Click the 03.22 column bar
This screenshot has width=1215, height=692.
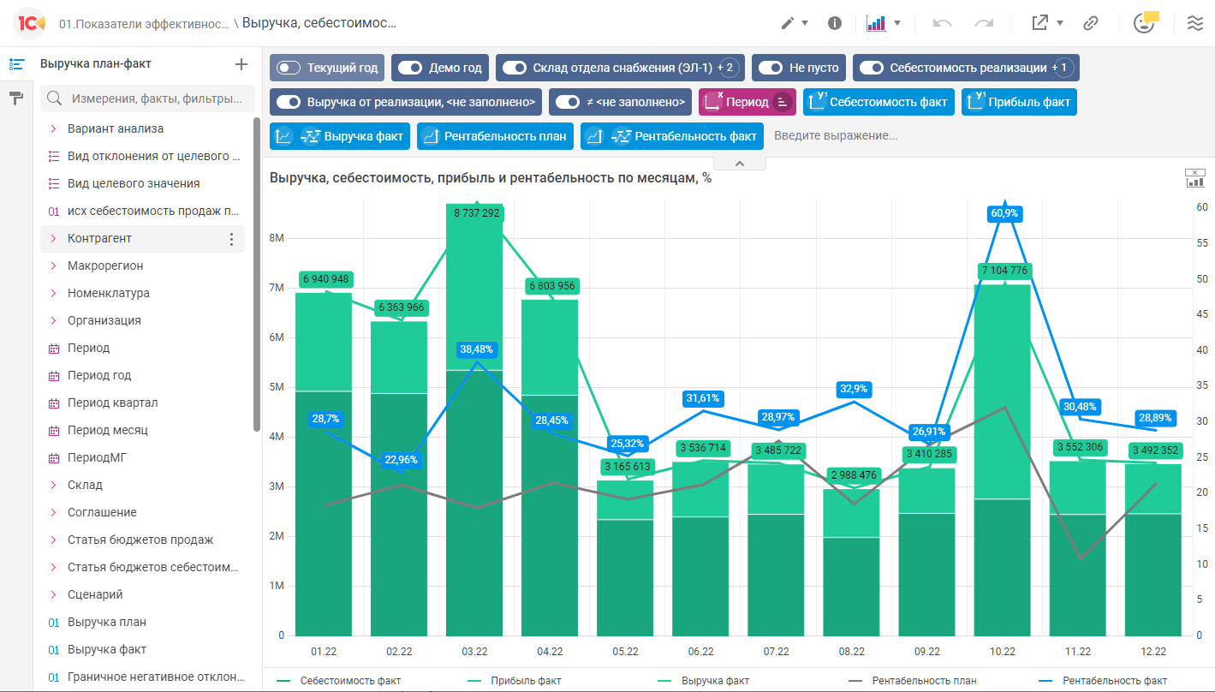[x=474, y=420]
